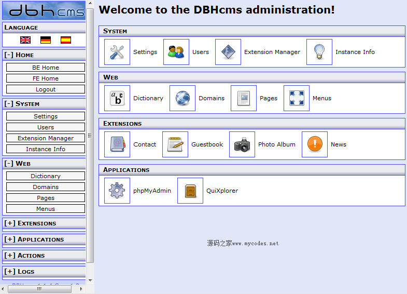Click the Logout button

point(46,89)
